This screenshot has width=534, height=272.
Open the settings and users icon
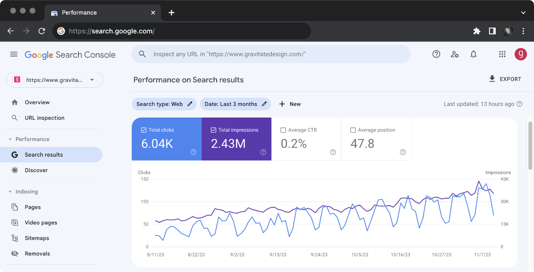pyautogui.click(x=455, y=54)
